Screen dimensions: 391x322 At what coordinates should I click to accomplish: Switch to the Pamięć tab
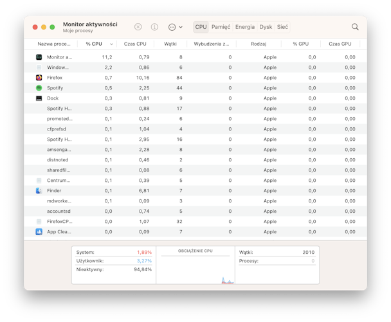click(x=221, y=27)
